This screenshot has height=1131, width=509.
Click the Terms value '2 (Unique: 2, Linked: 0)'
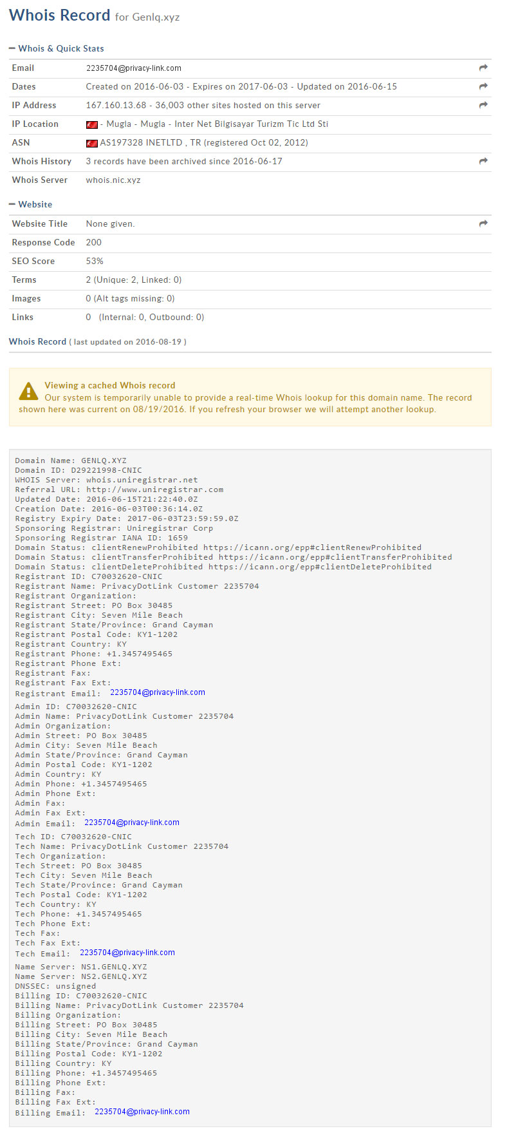point(134,280)
